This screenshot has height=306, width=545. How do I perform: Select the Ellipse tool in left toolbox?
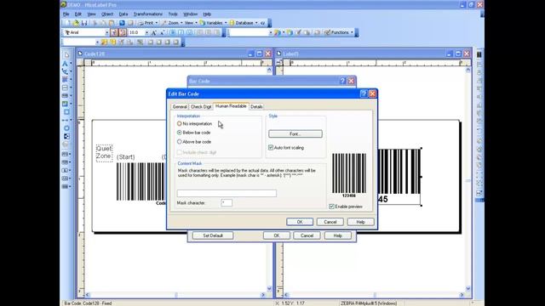[x=66, y=128]
